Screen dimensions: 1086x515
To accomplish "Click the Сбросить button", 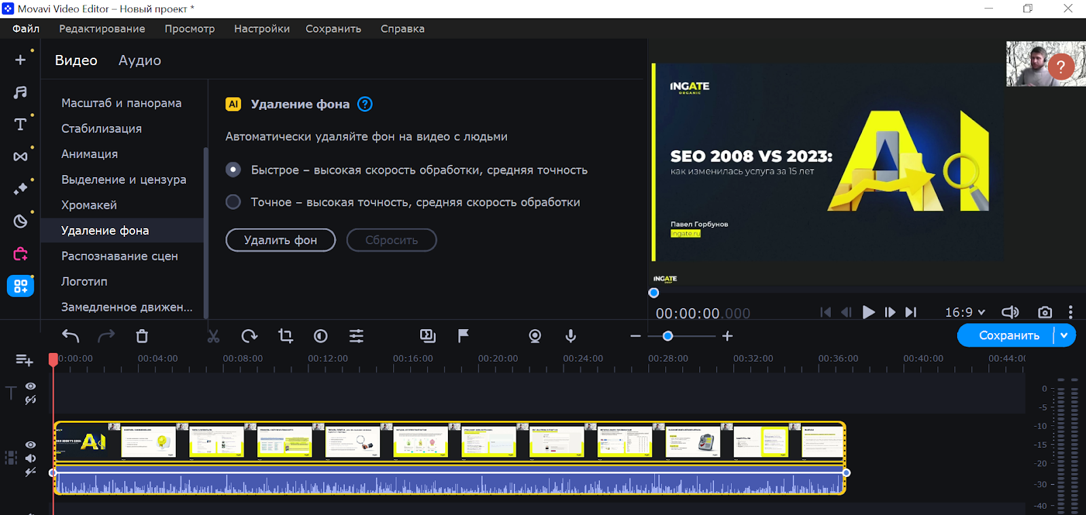I will coord(392,240).
